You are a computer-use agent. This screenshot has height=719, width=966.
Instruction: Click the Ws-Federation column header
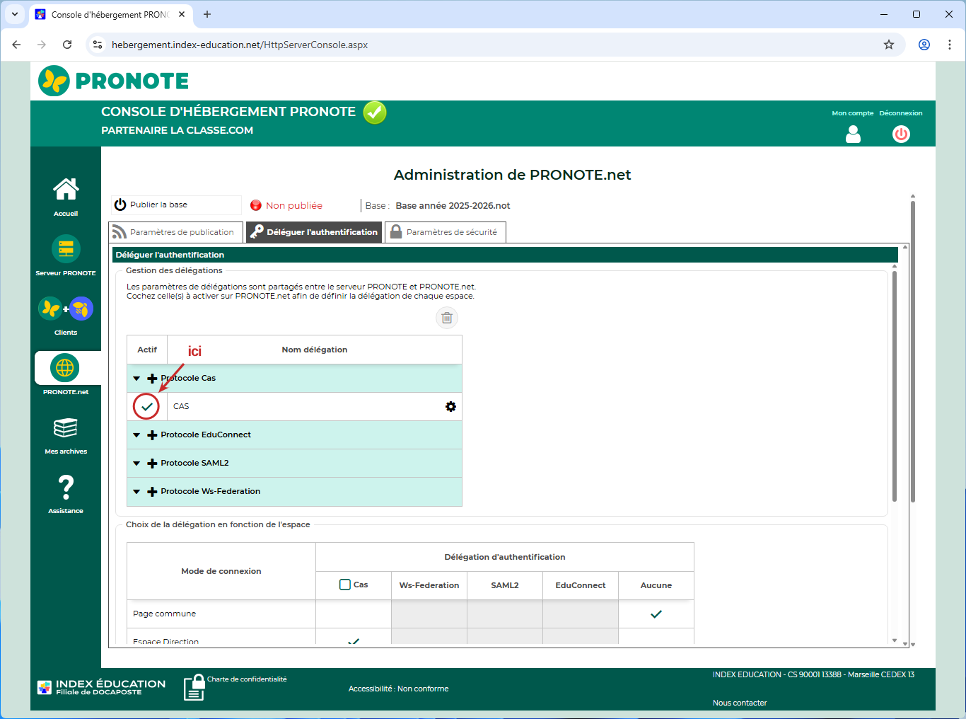coord(429,585)
